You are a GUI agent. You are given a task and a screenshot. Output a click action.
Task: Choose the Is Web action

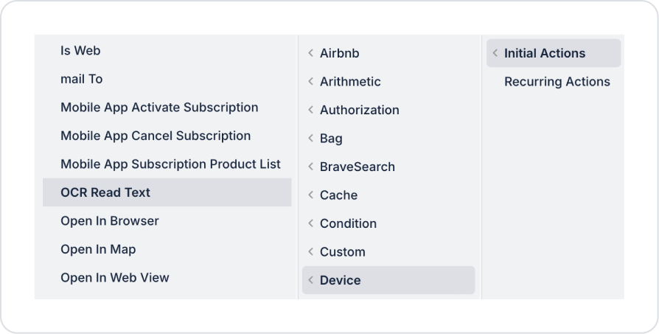(x=80, y=51)
